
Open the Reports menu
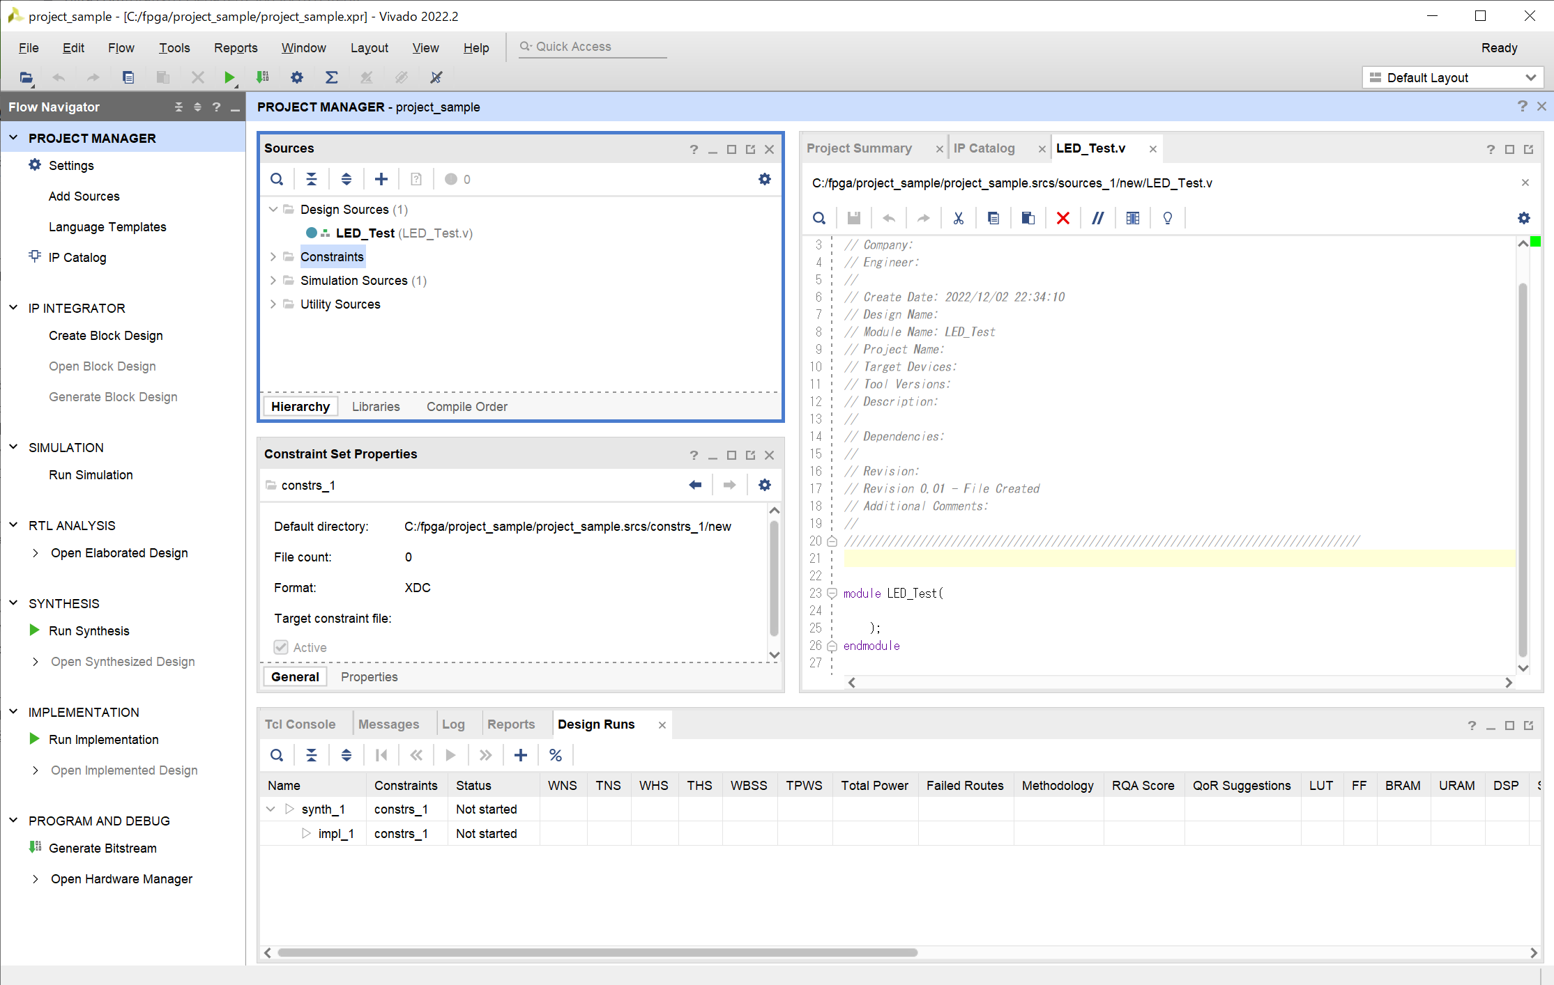point(235,47)
